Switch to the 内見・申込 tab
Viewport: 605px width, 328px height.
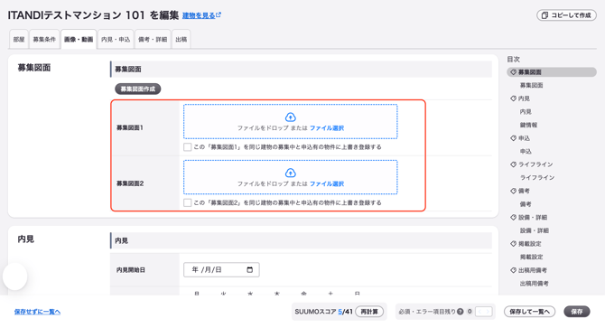pos(116,40)
